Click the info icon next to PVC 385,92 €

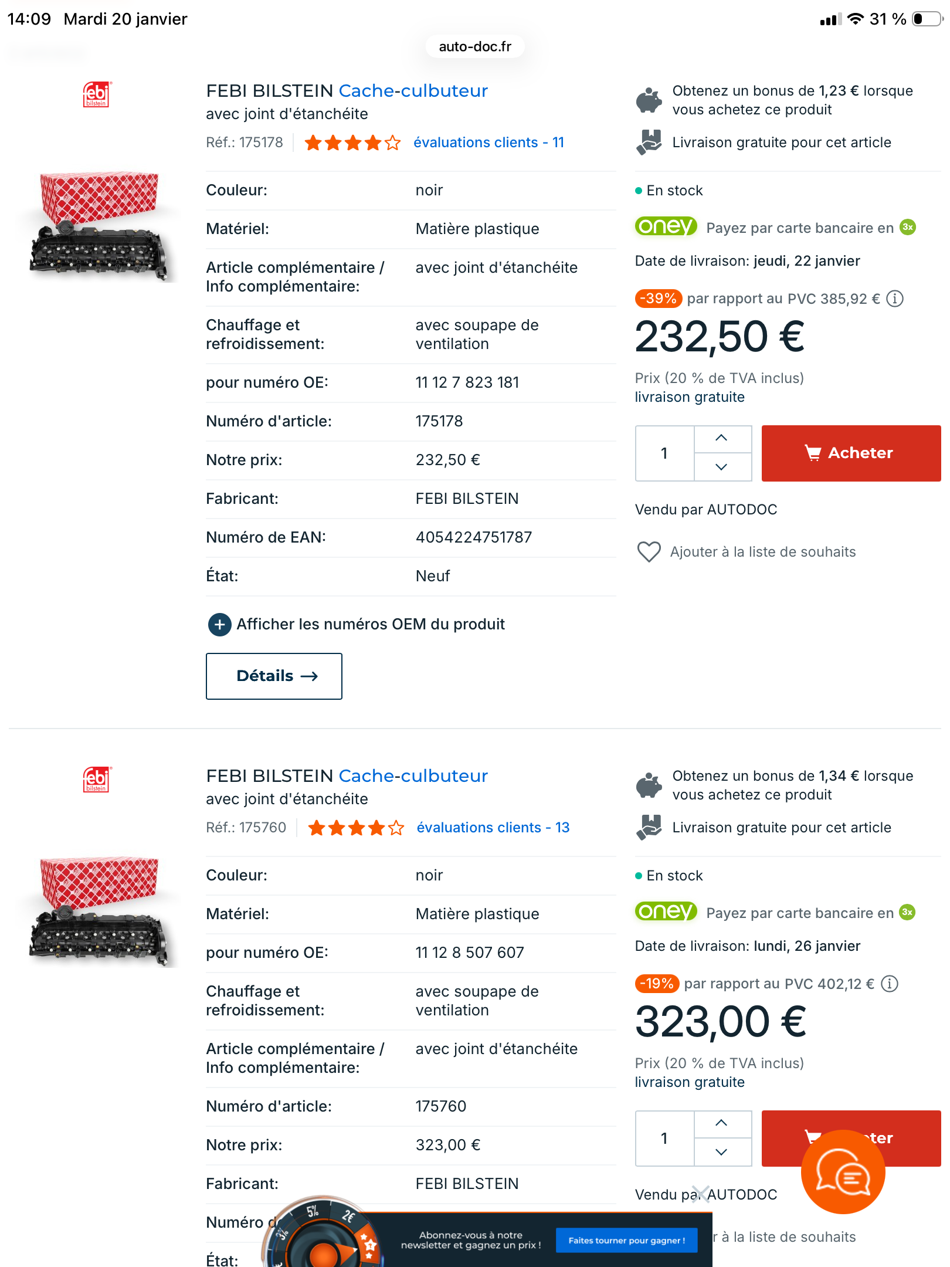(895, 299)
